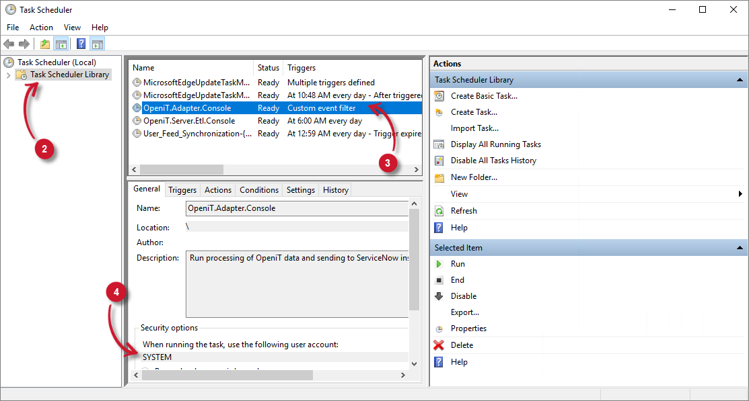
Task: Open the Action menu
Action: click(41, 27)
